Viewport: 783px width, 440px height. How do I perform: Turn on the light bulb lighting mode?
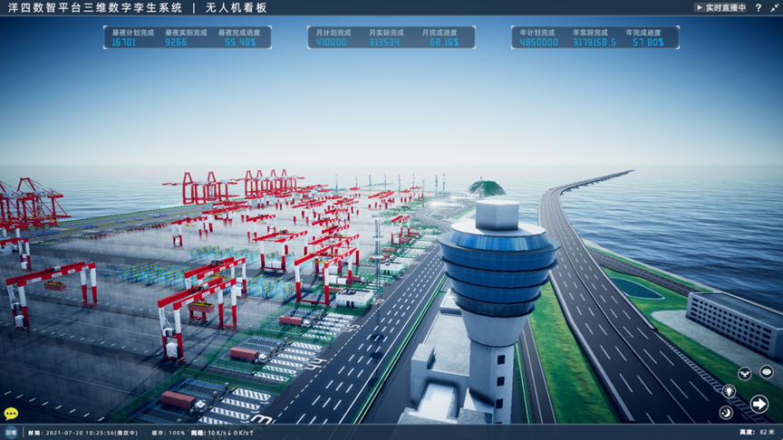(729, 391)
